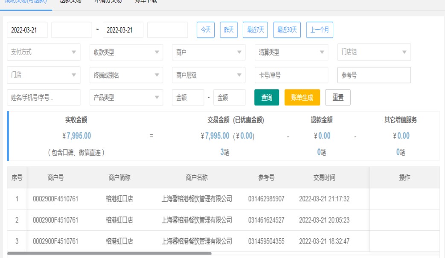Apply the 最近30天 date range
The height and width of the screenshot is (258, 445).
[x=287, y=30]
